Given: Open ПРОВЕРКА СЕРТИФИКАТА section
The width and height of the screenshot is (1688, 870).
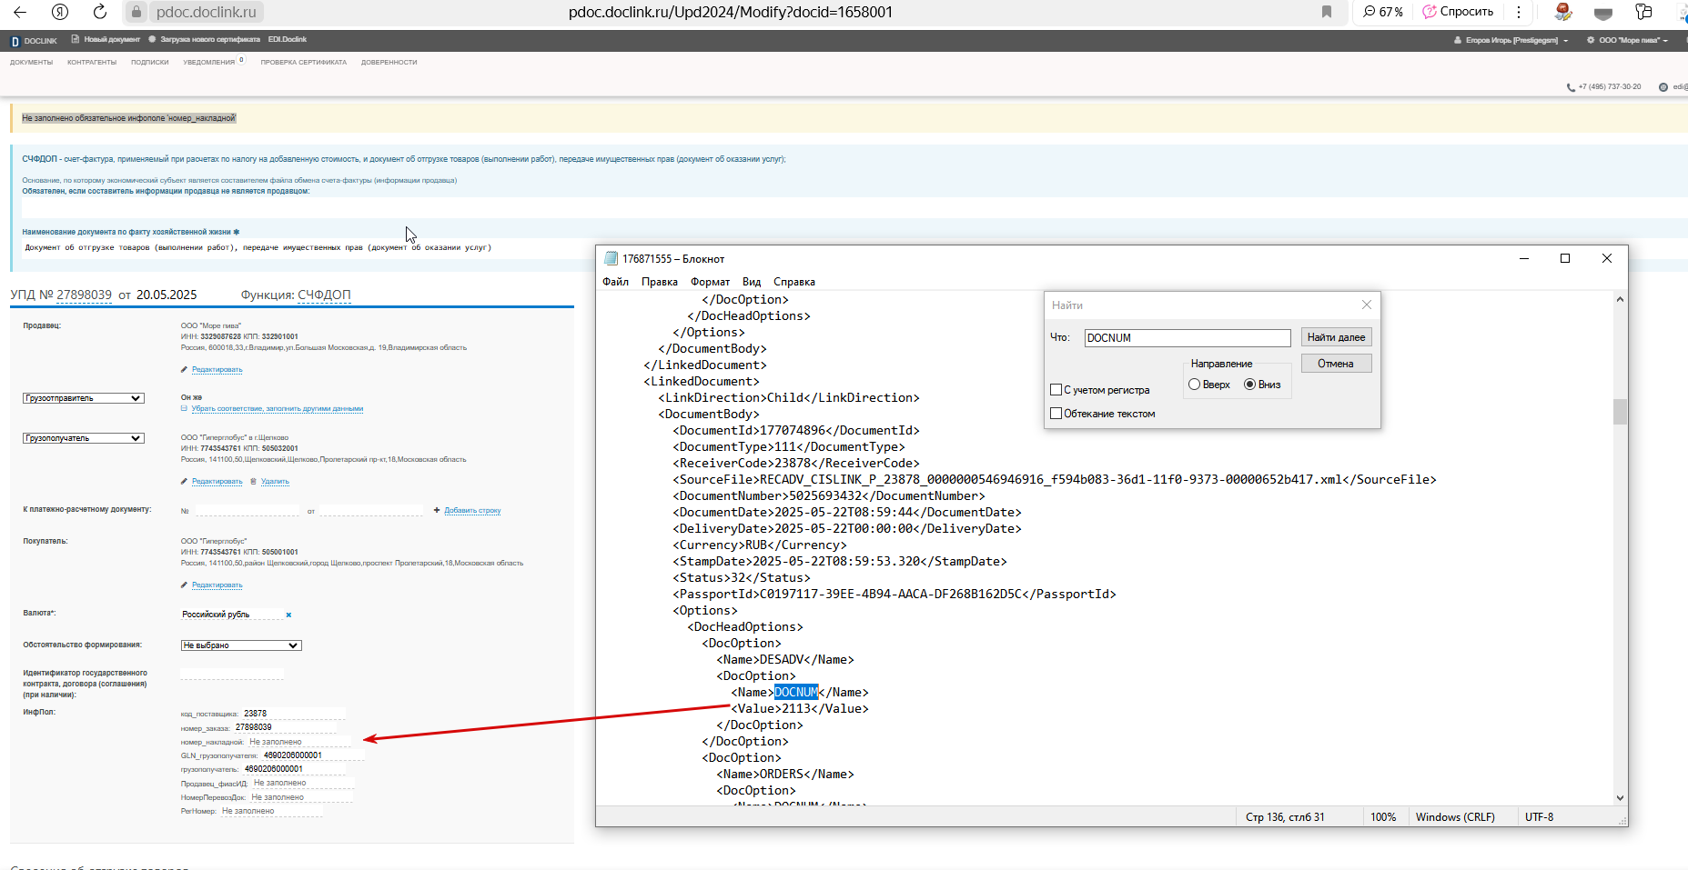Looking at the screenshot, I should [x=303, y=63].
